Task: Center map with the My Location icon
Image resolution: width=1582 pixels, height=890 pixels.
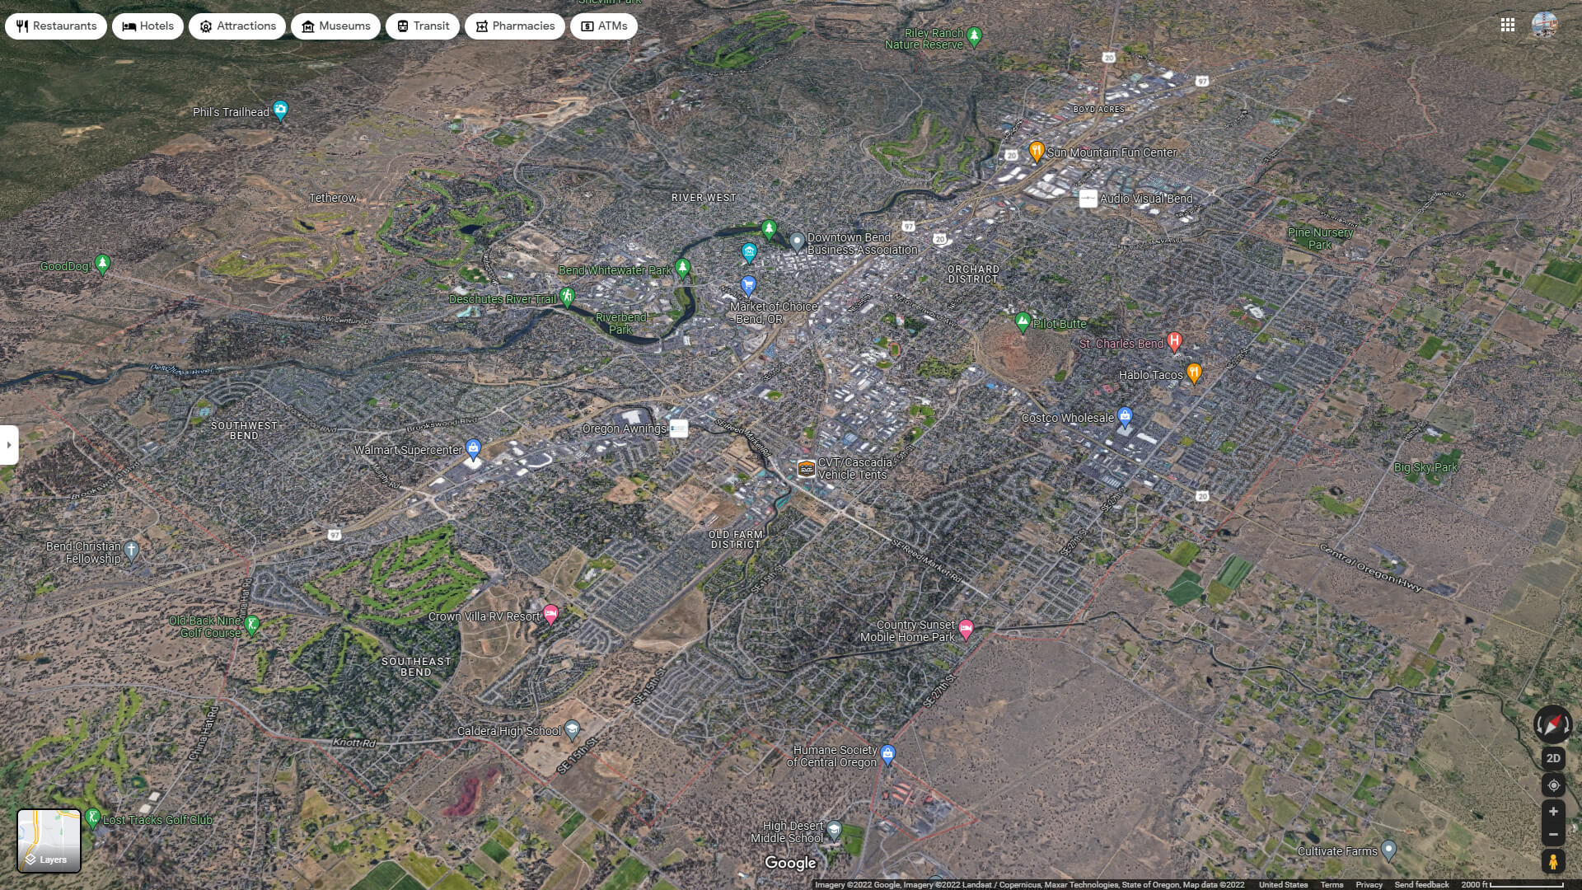Action: (1552, 784)
